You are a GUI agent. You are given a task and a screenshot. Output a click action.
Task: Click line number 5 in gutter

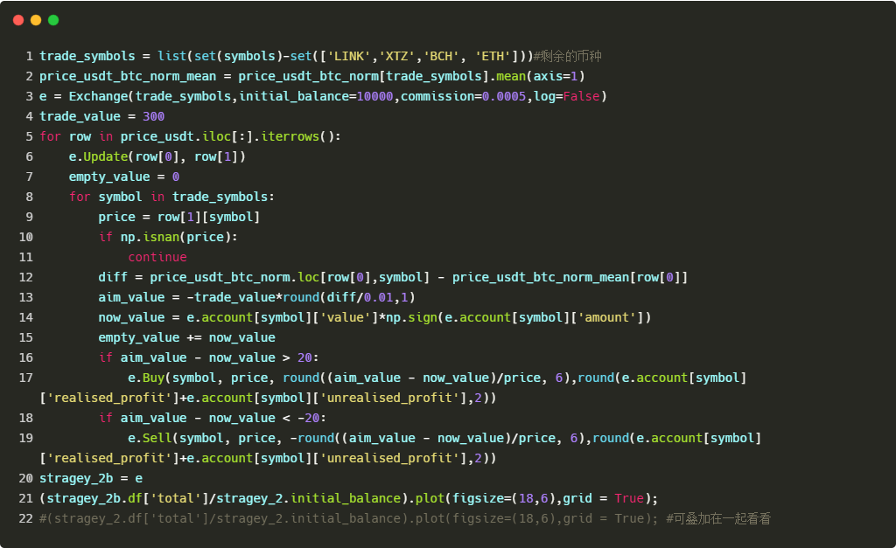tap(29, 136)
